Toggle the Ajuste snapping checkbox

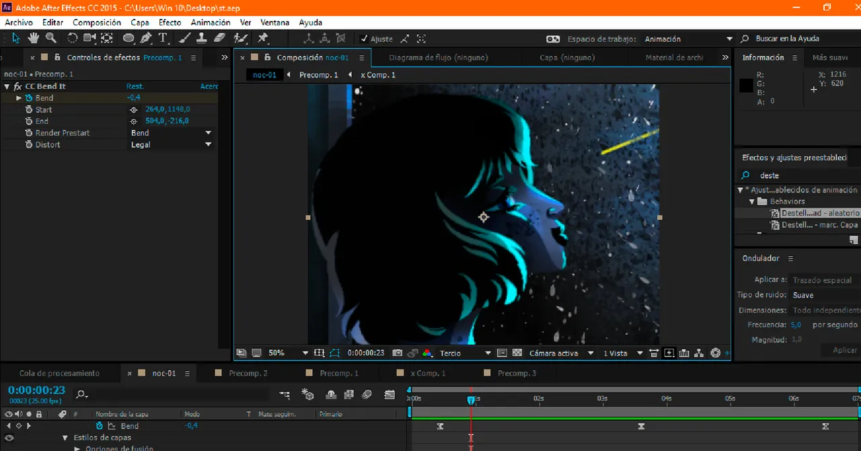coord(364,39)
